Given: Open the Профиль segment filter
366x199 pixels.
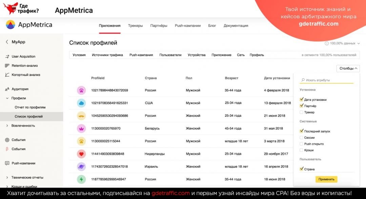Looking at the screenshot, I should point(257,55).
